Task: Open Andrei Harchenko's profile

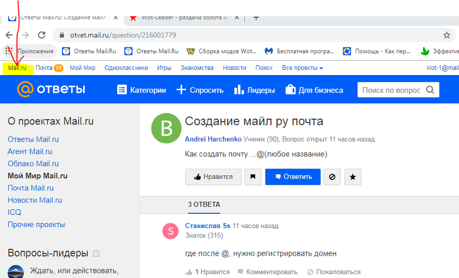Action: coord(213,139)
